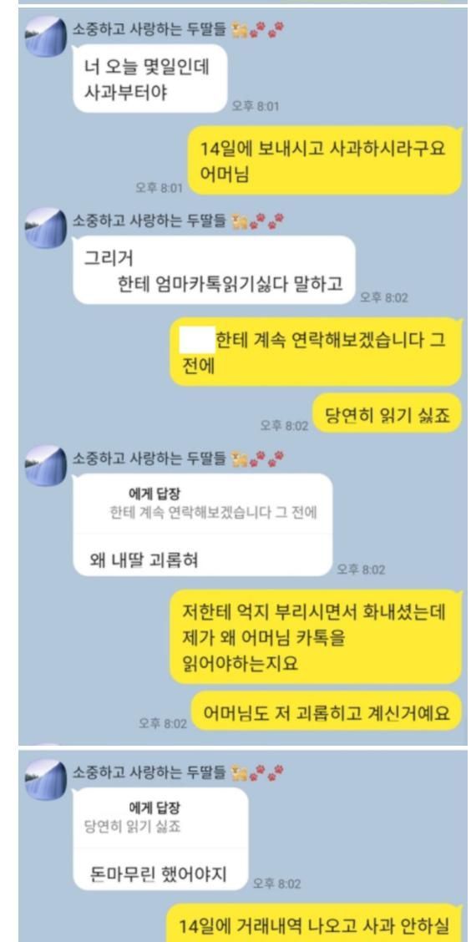This screenshot has height=942, width=471.
Task: Tap first sender name '소중하고 사랑하는 두딸들'
Action: coord(149,30)
